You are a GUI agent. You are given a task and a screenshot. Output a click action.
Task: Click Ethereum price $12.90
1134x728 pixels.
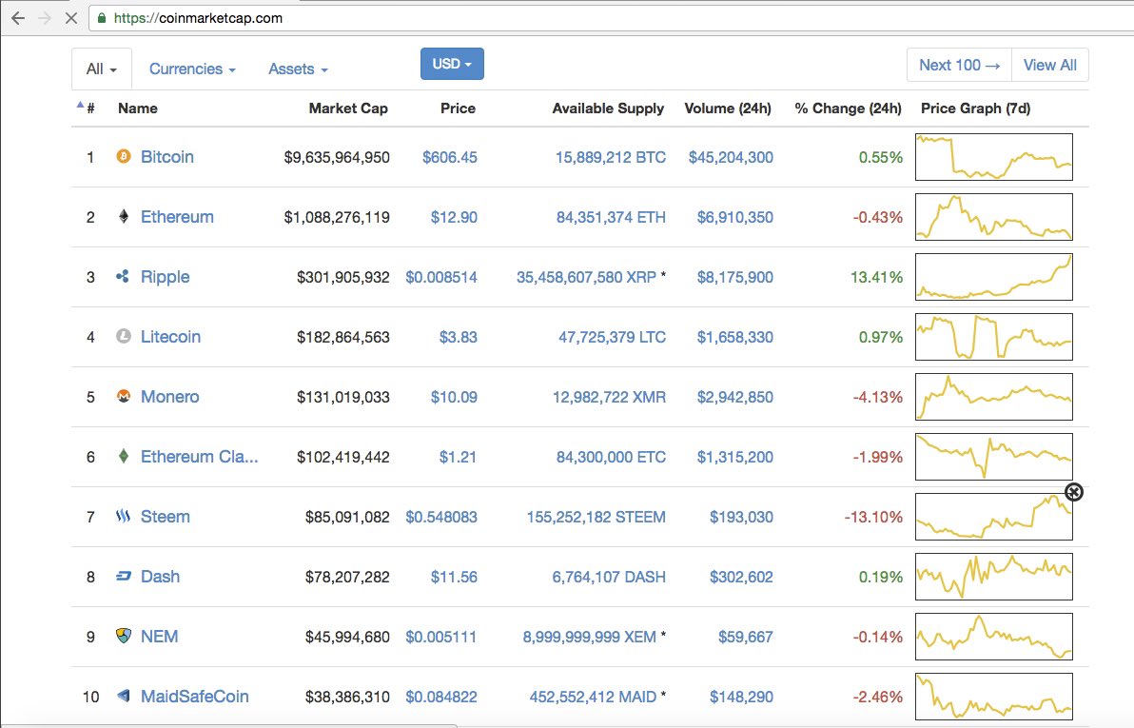pos(454,217)
